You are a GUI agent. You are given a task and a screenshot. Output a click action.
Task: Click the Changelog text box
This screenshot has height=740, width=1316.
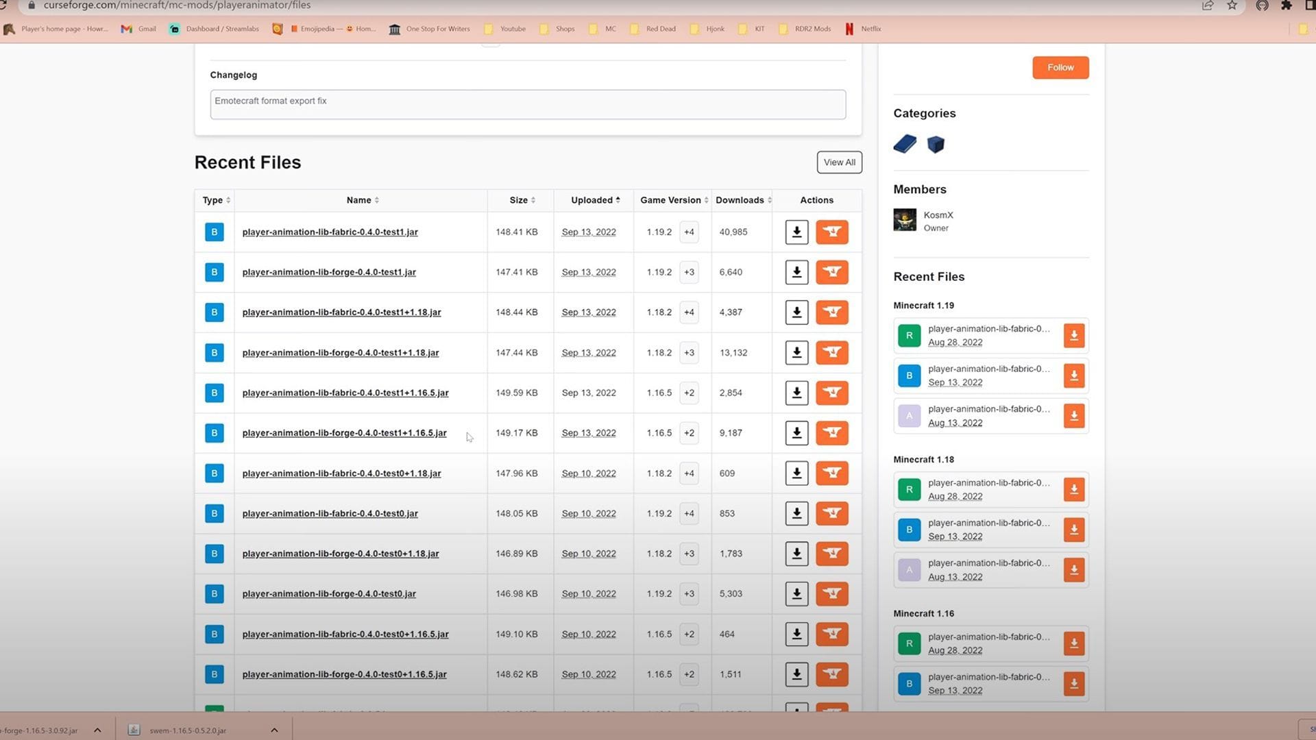point(528,104)
